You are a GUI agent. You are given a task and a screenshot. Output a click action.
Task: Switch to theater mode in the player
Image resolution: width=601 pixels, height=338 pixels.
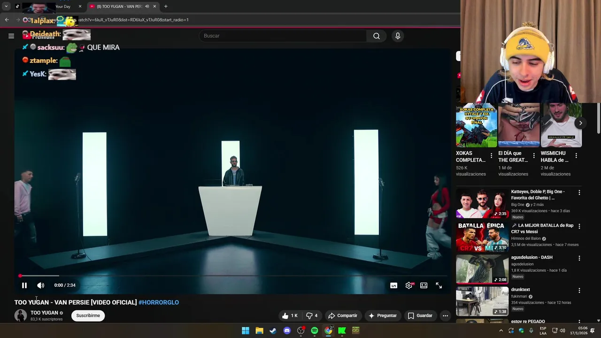(424, 285)
